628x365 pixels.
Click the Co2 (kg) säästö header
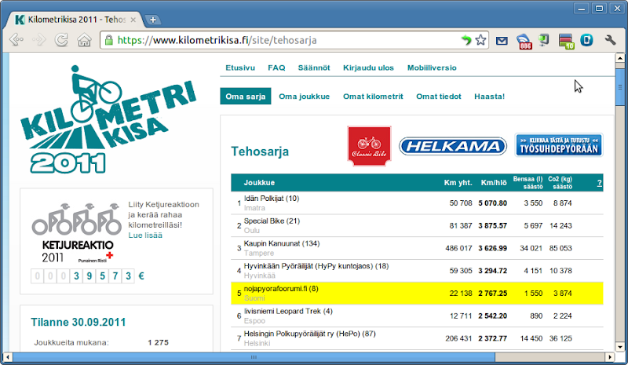(x=560, y=183)
